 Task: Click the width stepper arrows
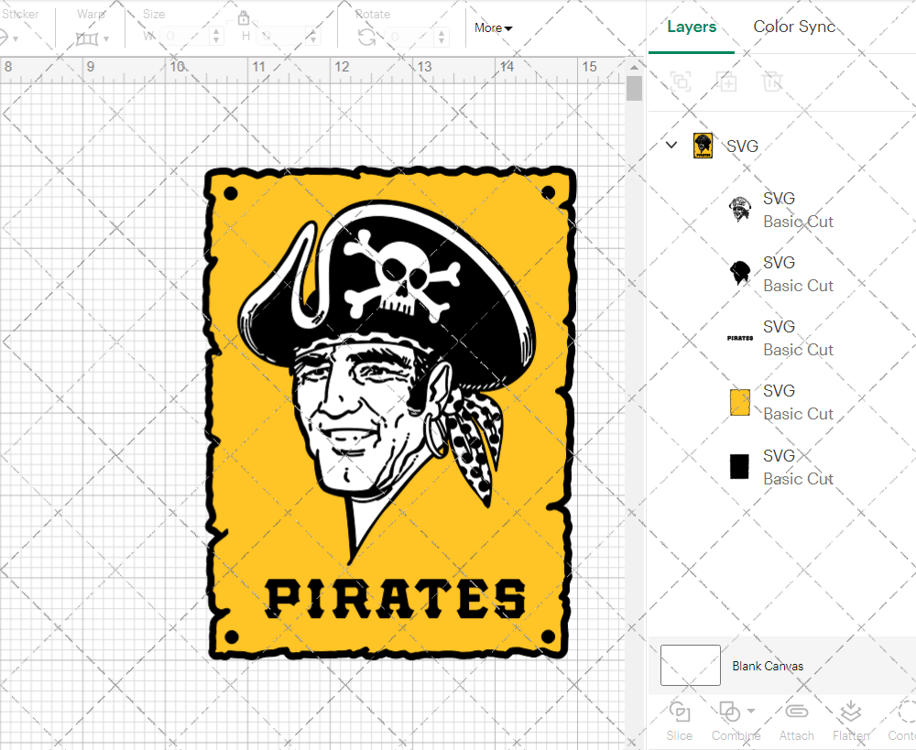[217, 37]
